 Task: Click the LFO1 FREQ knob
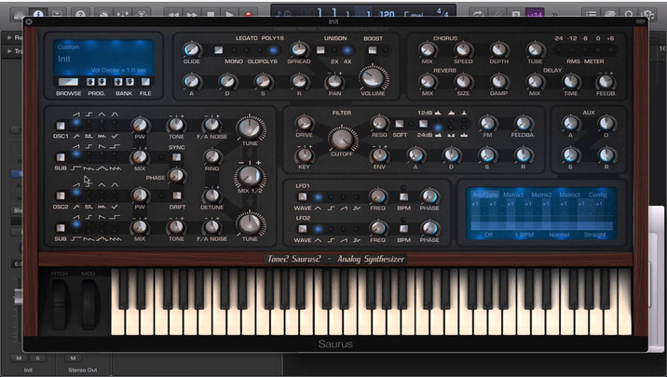click(377, 196)
